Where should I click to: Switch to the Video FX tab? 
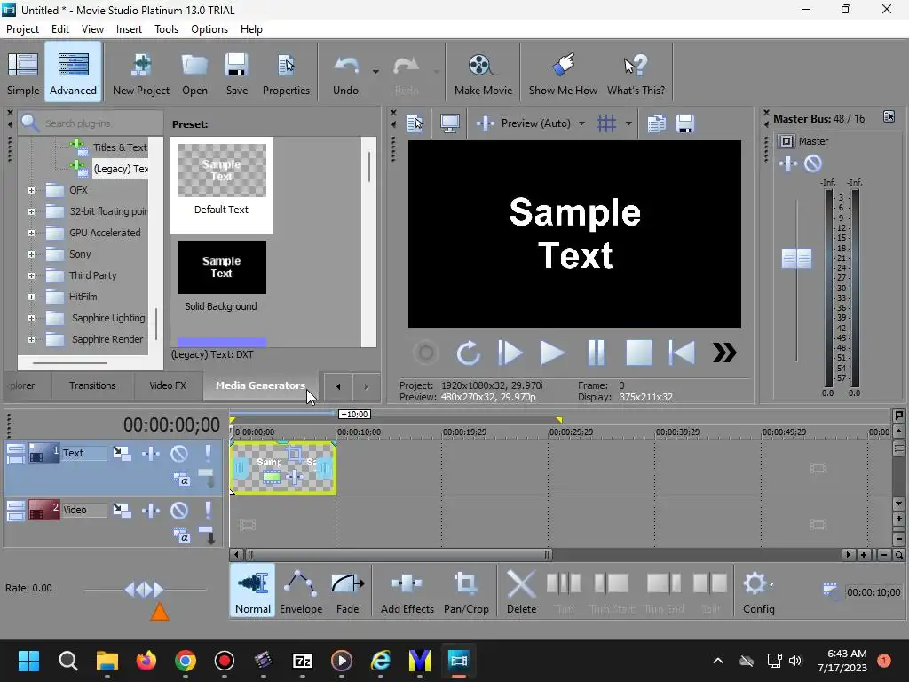[x=168, y=385]
